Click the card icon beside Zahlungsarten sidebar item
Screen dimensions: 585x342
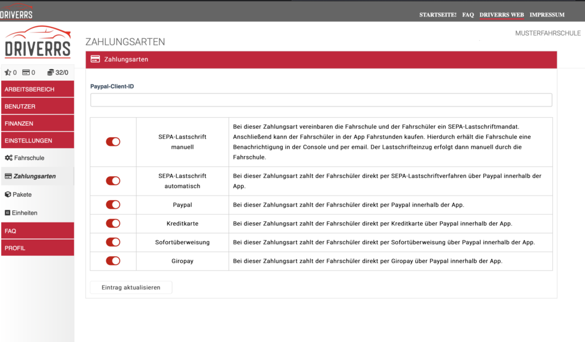click(8, 176)
